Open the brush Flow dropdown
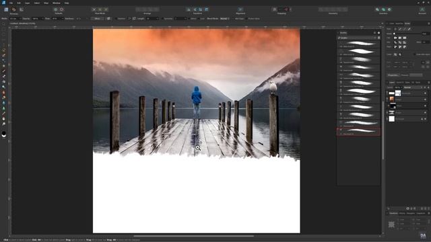The image size is (431, 242). point(63,19)
